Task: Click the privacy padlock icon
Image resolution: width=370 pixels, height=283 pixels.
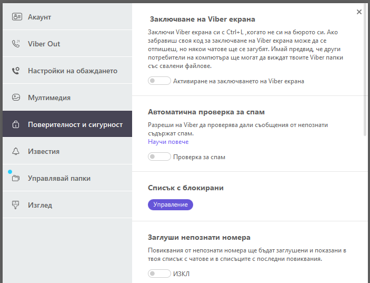Action: click(16, 125)
